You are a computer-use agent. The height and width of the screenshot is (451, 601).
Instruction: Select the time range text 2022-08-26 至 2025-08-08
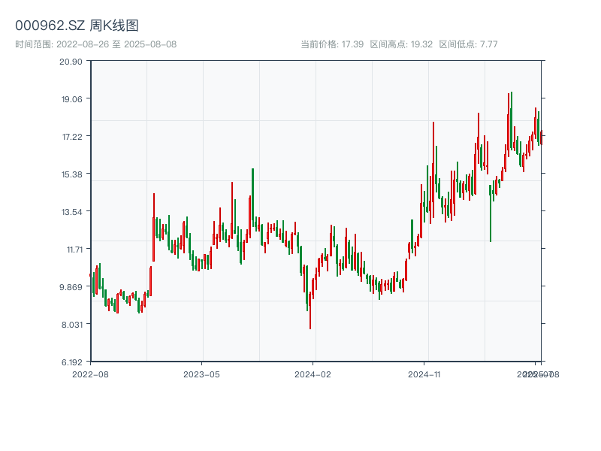(116, 44)
